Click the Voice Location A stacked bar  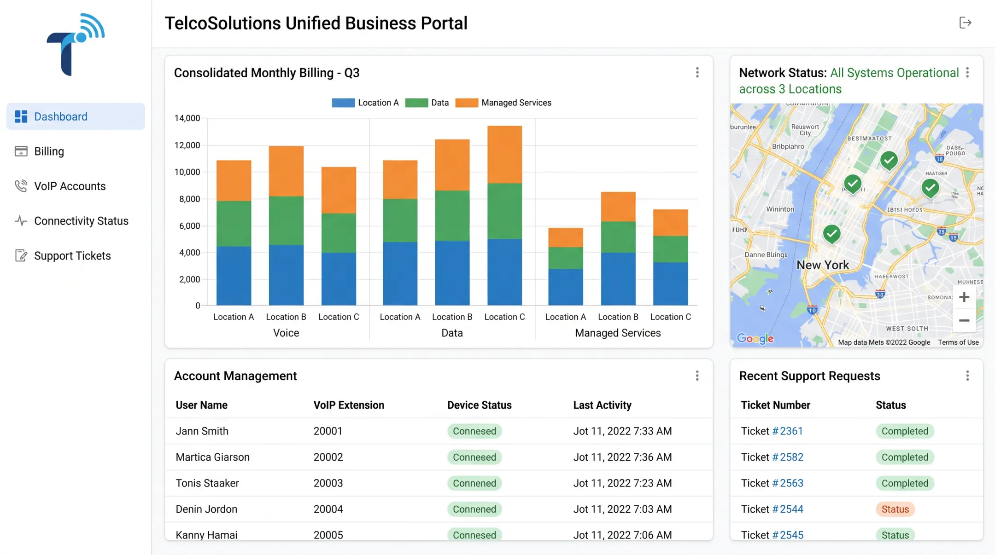(234, 233)
